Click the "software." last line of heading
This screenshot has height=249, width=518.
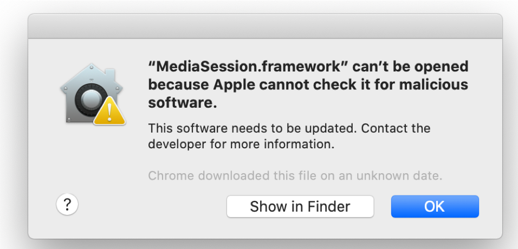(183, 103)
